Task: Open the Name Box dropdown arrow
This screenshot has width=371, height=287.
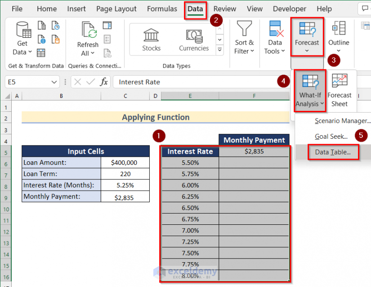Action: pos(54,82)
